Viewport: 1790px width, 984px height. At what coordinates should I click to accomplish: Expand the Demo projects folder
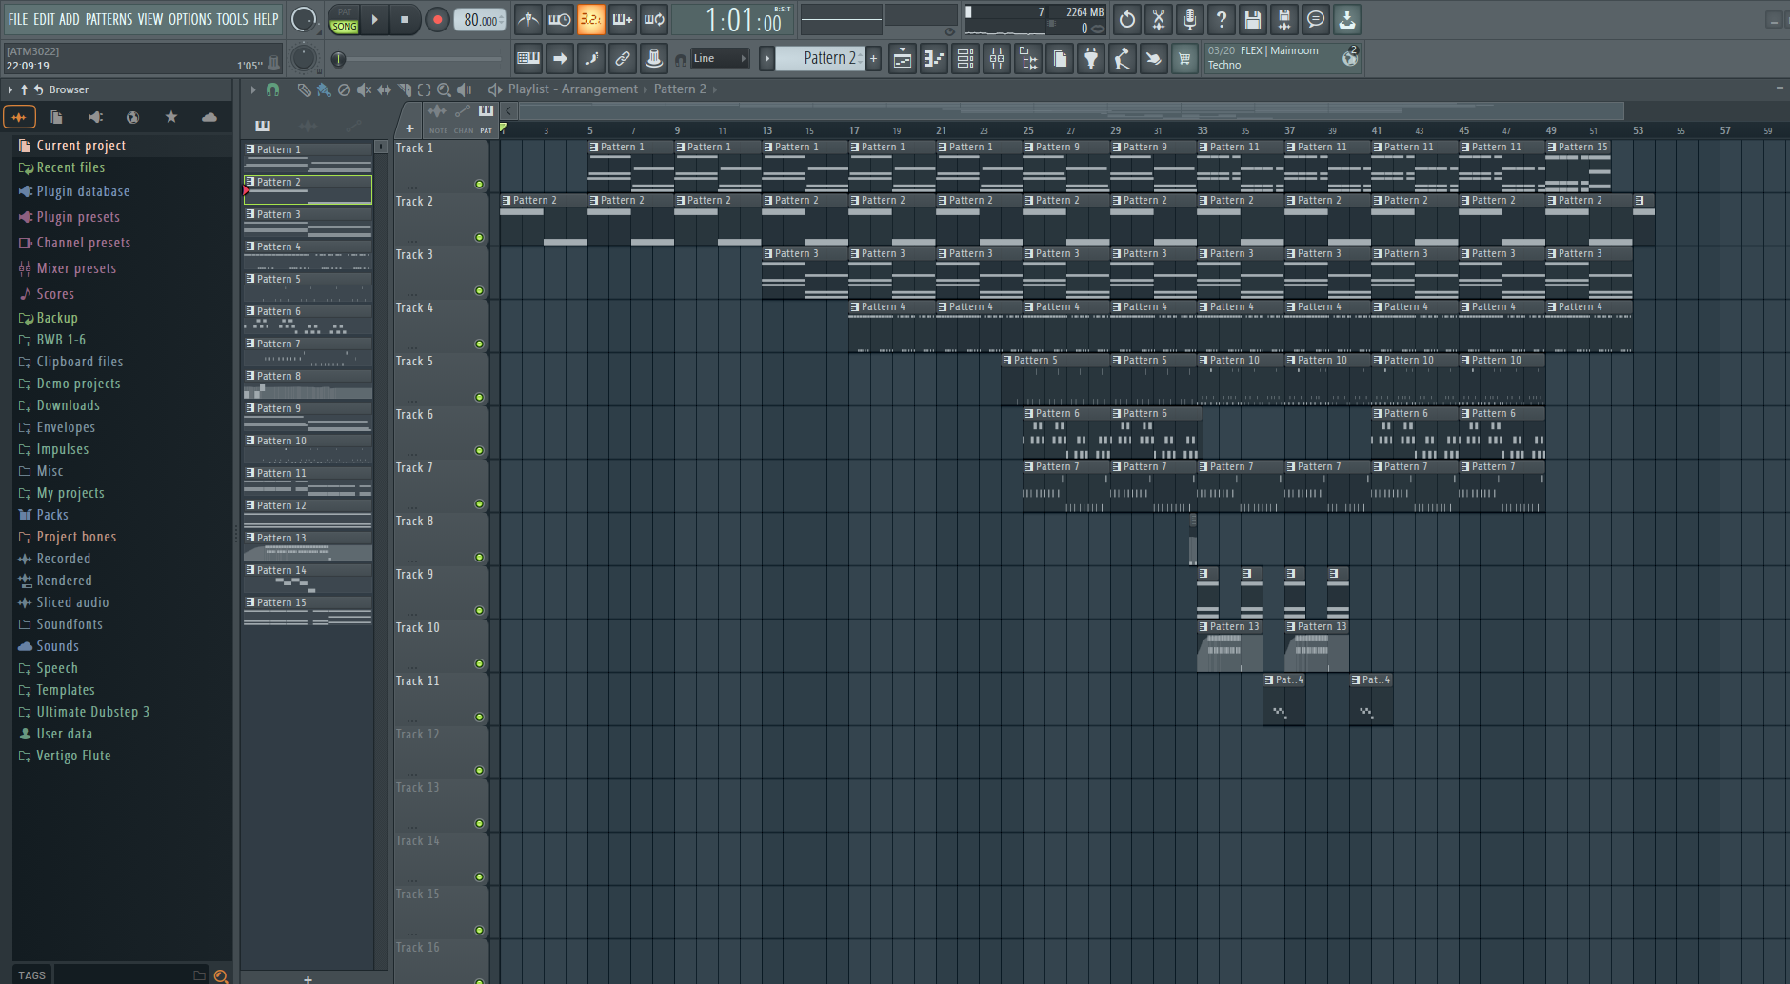[x=70, y=384]
